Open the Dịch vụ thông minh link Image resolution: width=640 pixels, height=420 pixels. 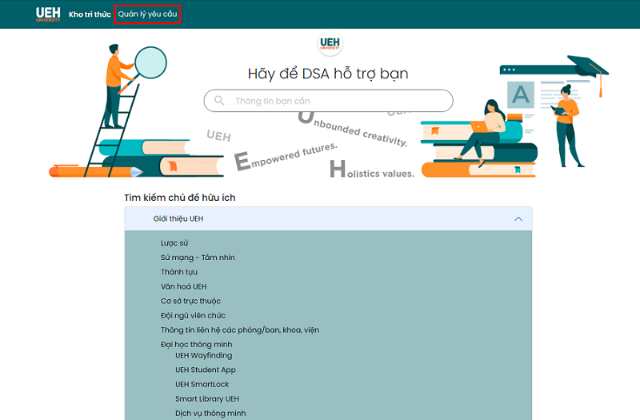pyautogui.click(x=210, y=413)
